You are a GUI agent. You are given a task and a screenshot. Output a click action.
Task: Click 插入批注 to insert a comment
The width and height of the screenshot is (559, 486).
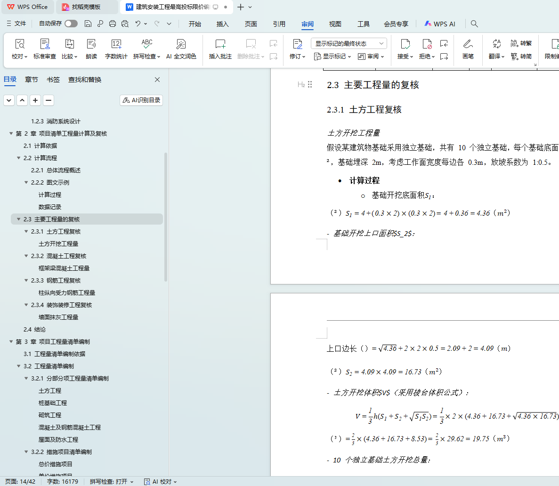click(220, 49)
